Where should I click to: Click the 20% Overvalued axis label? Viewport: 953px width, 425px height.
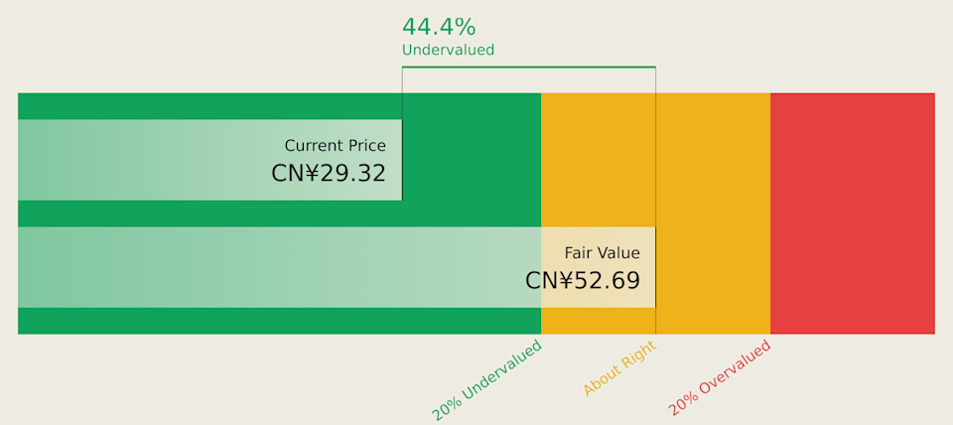coord(720,377)
